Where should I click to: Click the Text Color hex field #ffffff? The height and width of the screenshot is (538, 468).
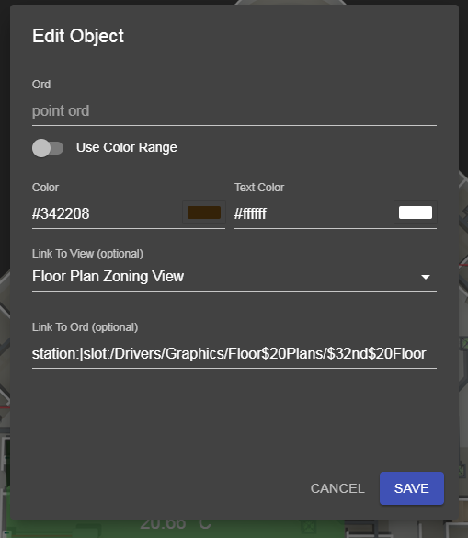314,213
